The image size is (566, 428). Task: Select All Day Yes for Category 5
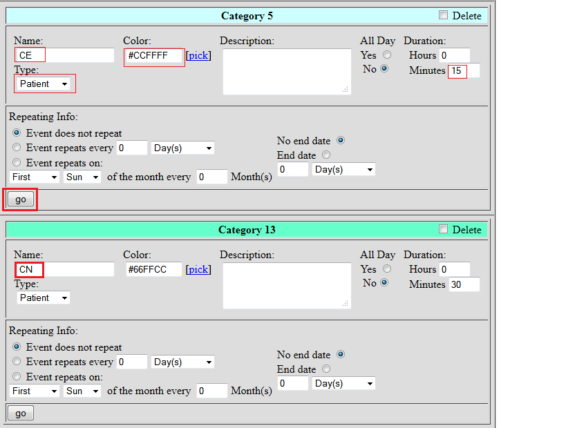tap(387, 55)
